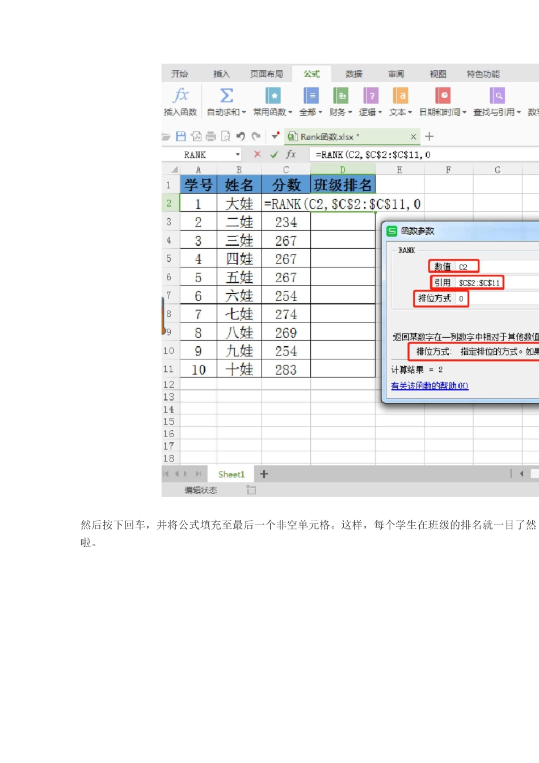The width and height of the screenshot is (539, 763).
Task: Close the Rank函数.xlsx document tab
Action: (x=414, y=137)
